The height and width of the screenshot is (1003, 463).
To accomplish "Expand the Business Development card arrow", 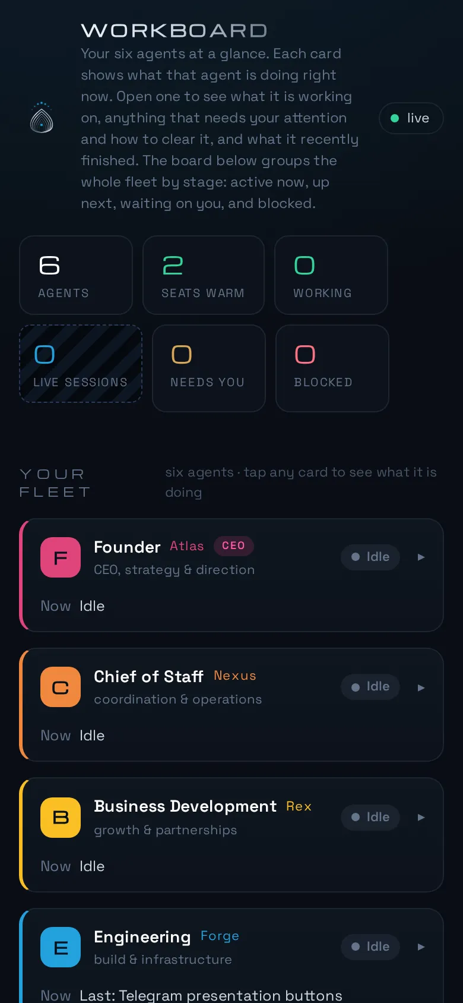I will click(421, 818).
